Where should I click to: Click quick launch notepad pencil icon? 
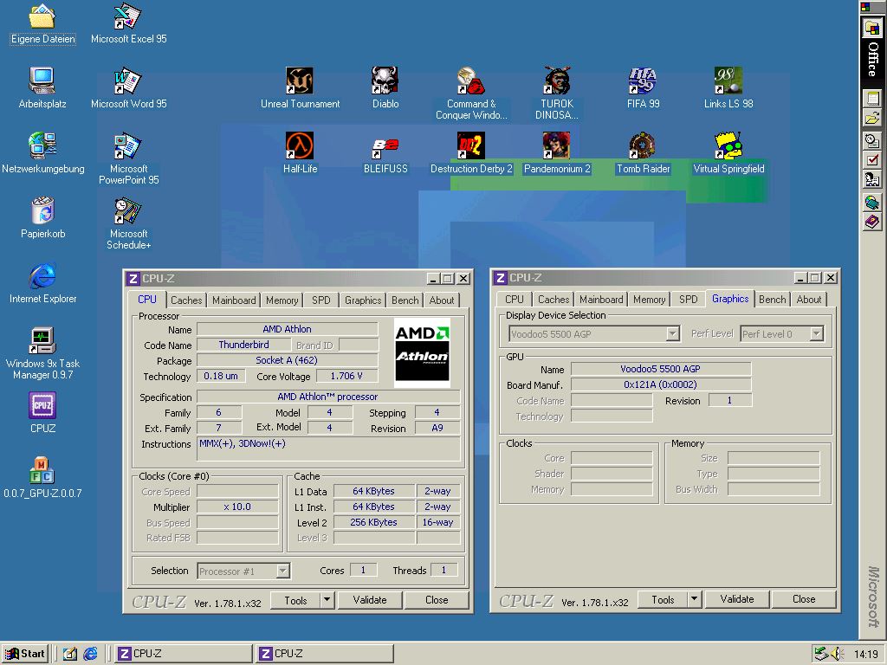[x=69, y=654]
